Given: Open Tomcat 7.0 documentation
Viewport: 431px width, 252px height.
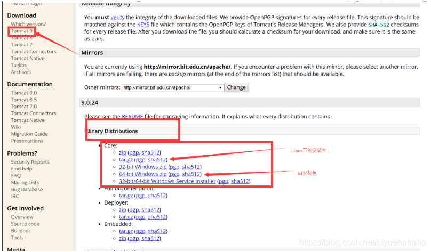Looking at the screenshot, I should pyautogui.click(x=23, y=107).
